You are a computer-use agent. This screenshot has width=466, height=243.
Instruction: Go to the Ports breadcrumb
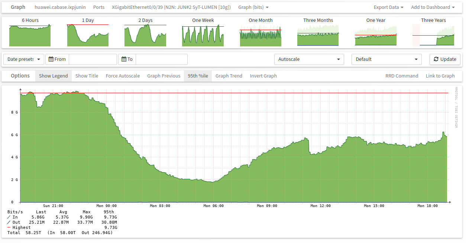click(x=98, y=7)
